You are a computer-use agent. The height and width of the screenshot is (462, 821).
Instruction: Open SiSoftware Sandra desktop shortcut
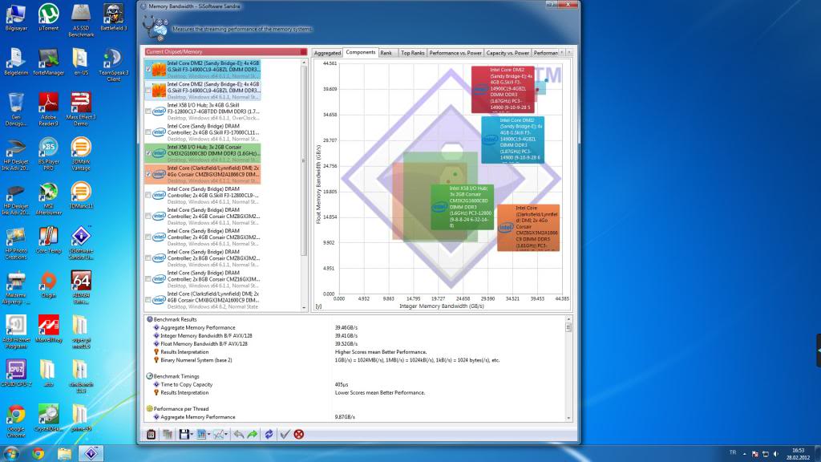pos(81,242)
